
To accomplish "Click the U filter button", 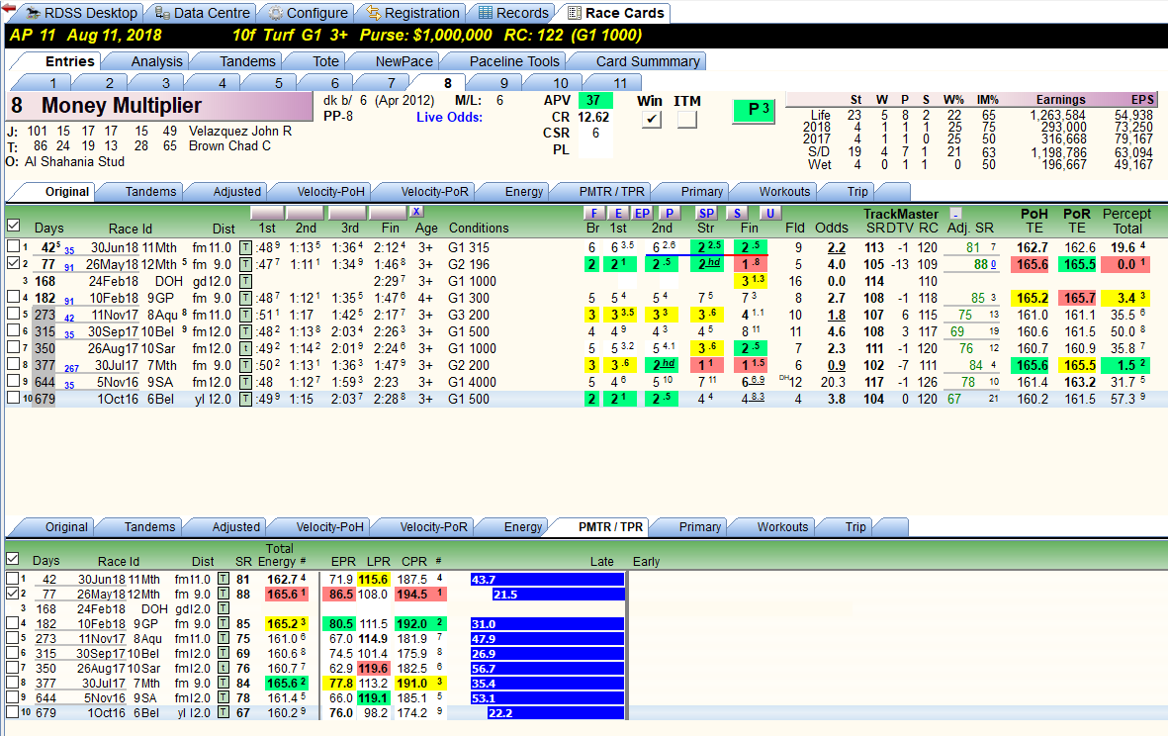I will tap(769, 213).
